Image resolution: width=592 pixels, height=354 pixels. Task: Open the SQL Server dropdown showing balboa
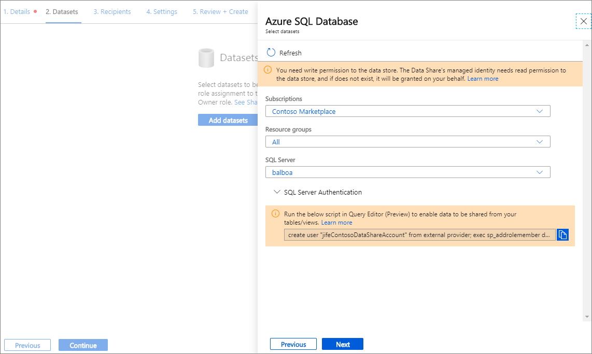[x=407, y=172]
